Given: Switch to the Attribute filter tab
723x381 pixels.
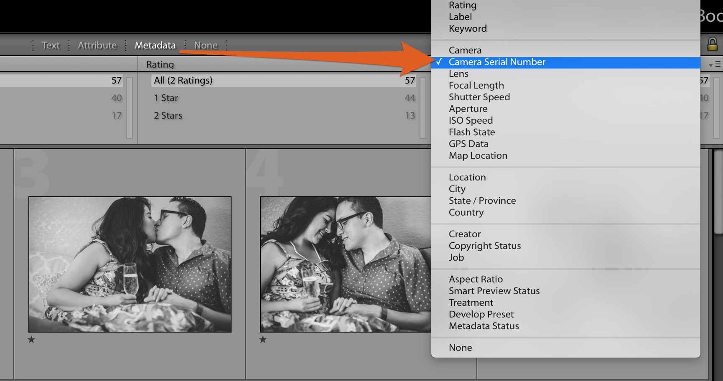Looking at the screenshot, I should [97, 45].
